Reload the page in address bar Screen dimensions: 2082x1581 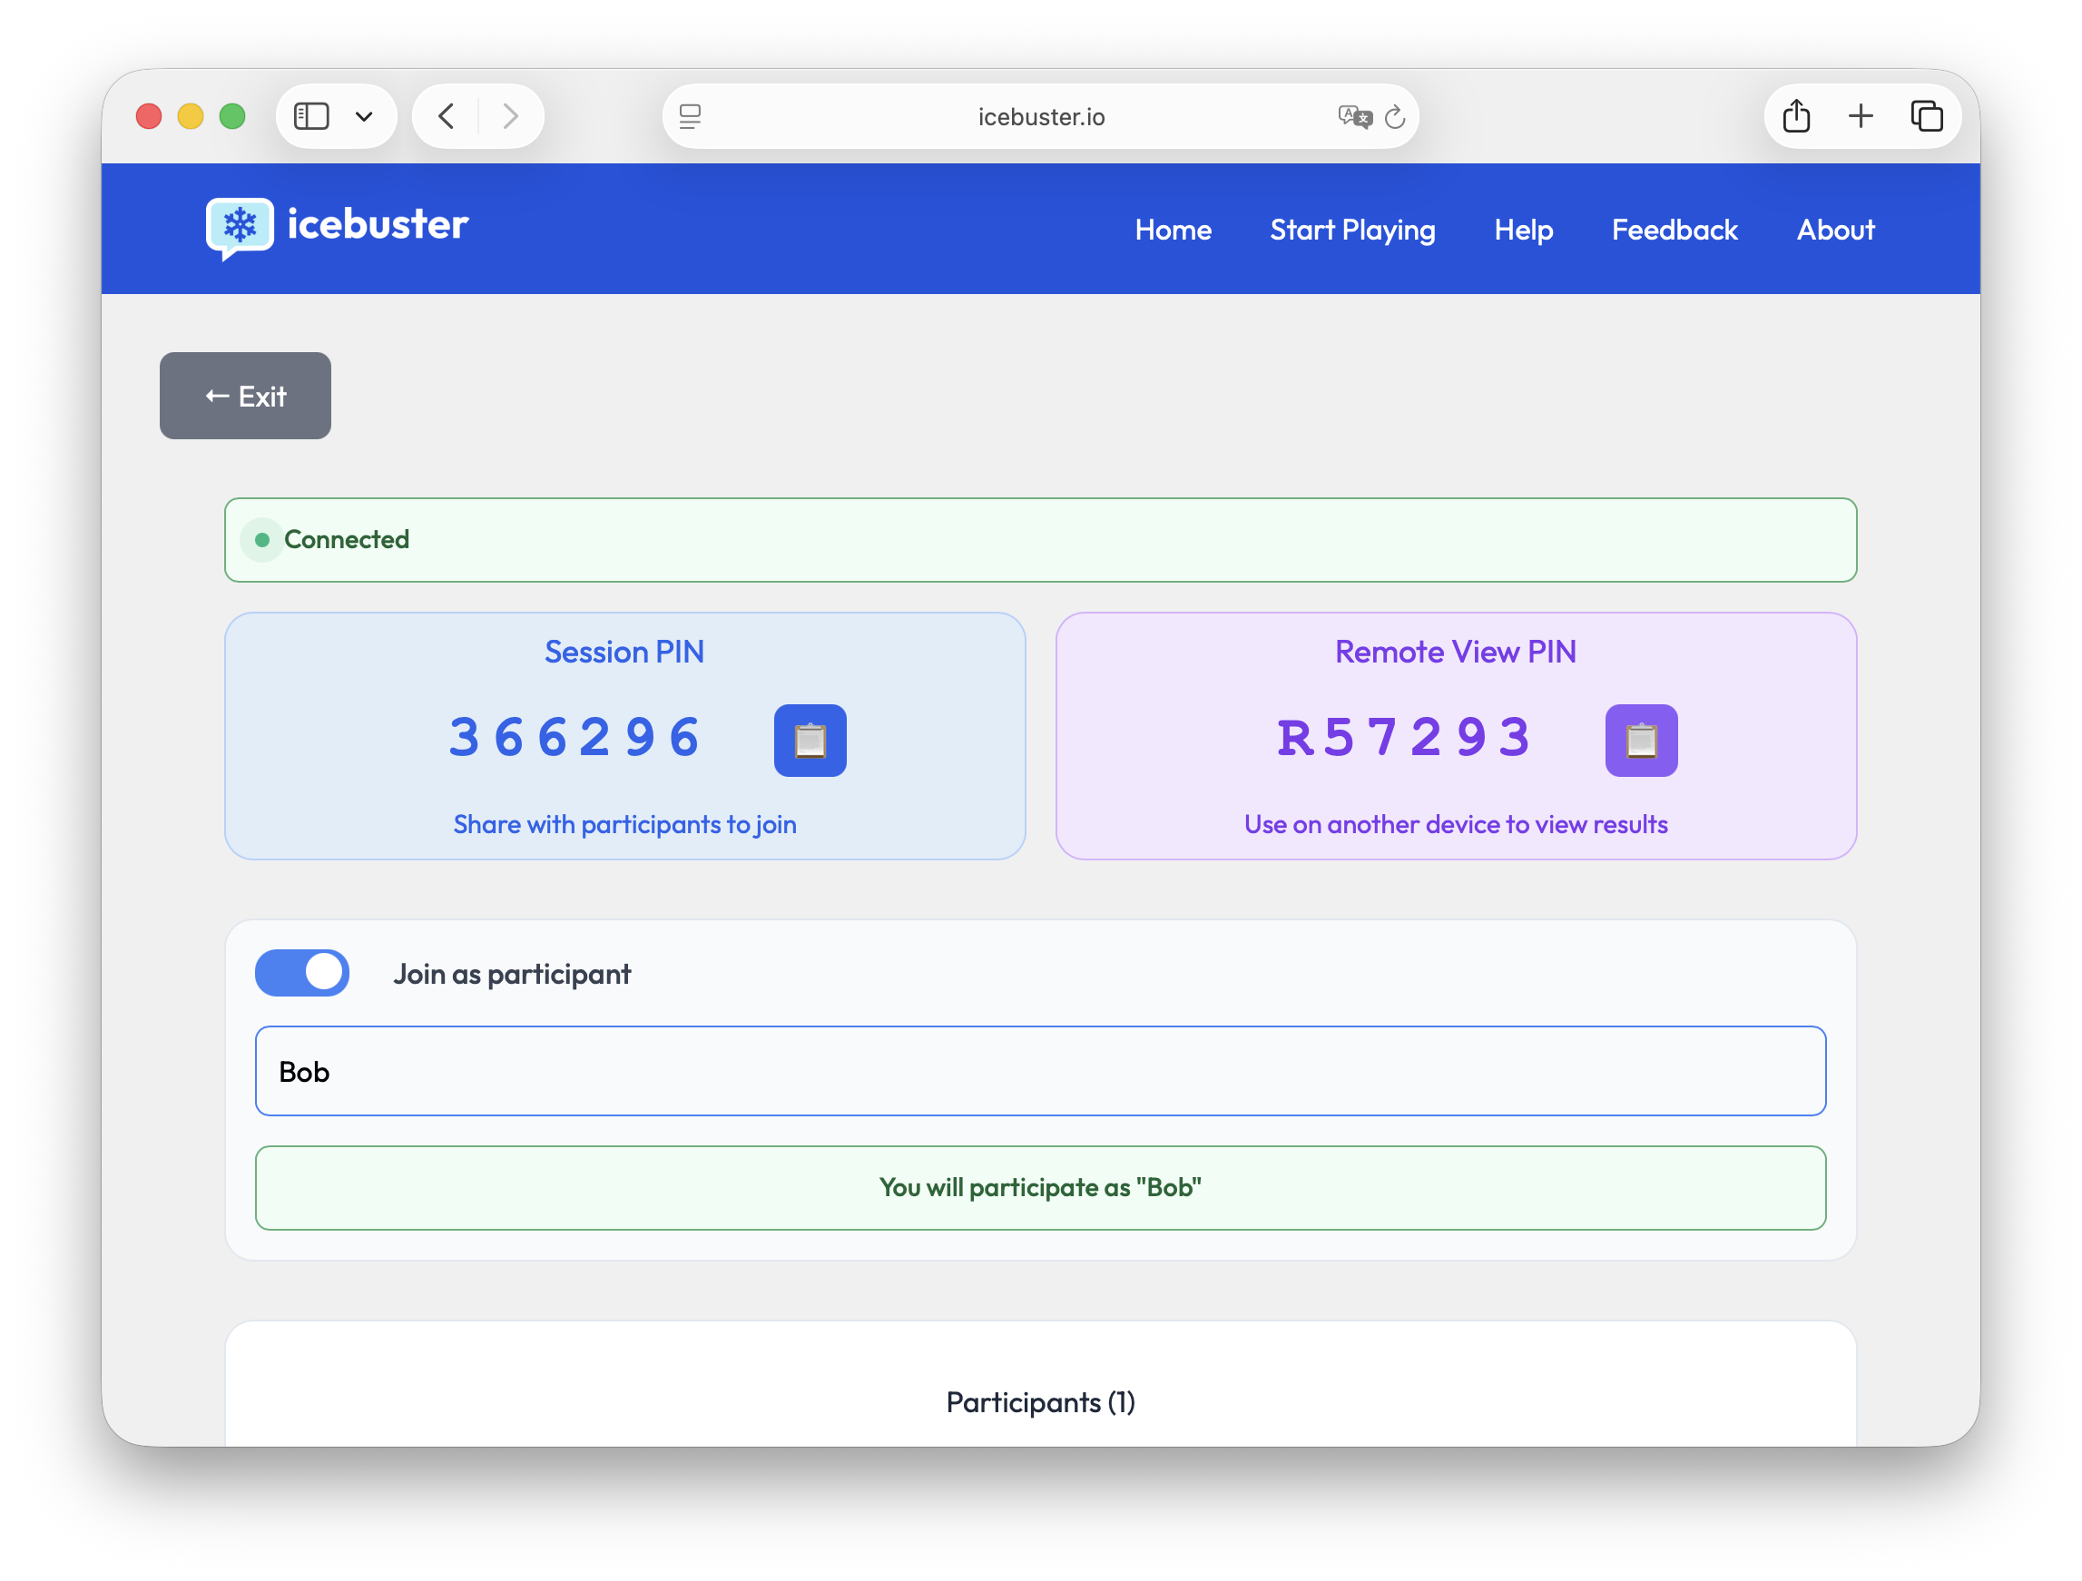1395,117
